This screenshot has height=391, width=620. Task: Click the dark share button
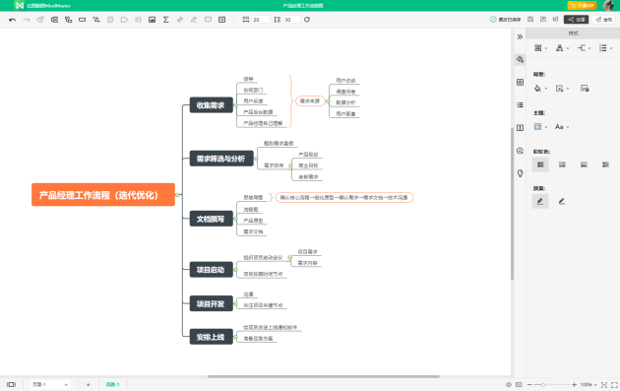[576, 20]
